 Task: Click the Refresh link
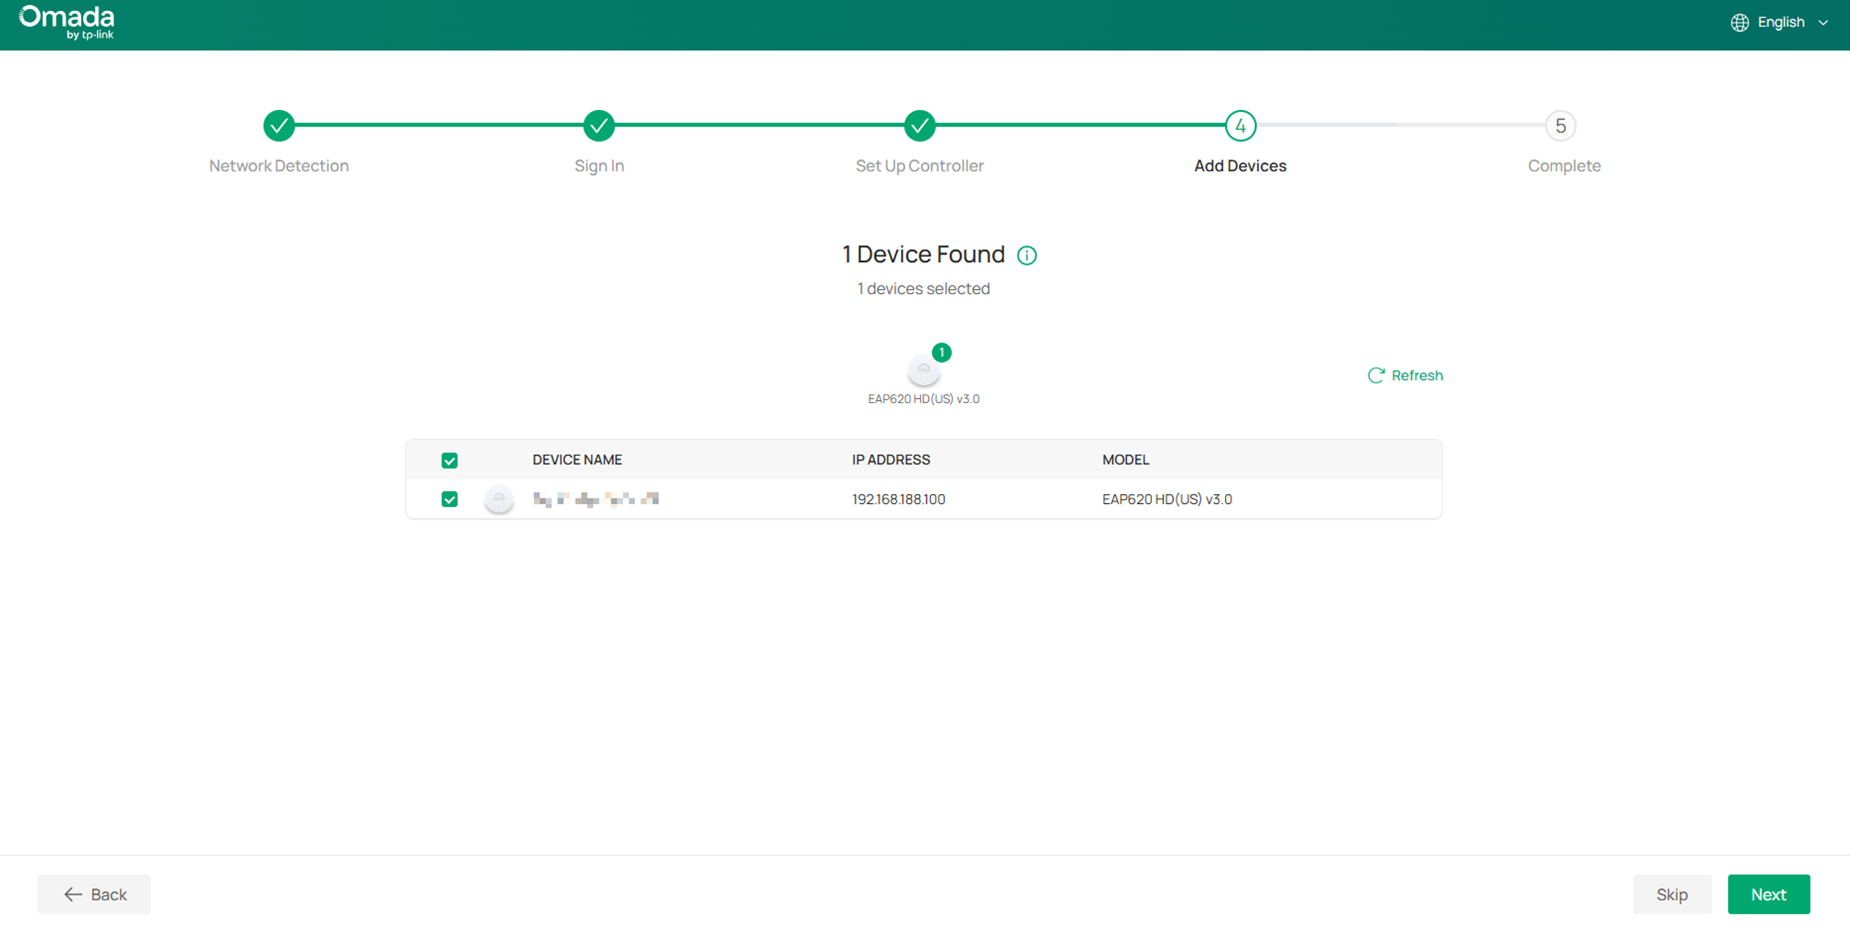pyautogui.click(x=1417, y=375)
